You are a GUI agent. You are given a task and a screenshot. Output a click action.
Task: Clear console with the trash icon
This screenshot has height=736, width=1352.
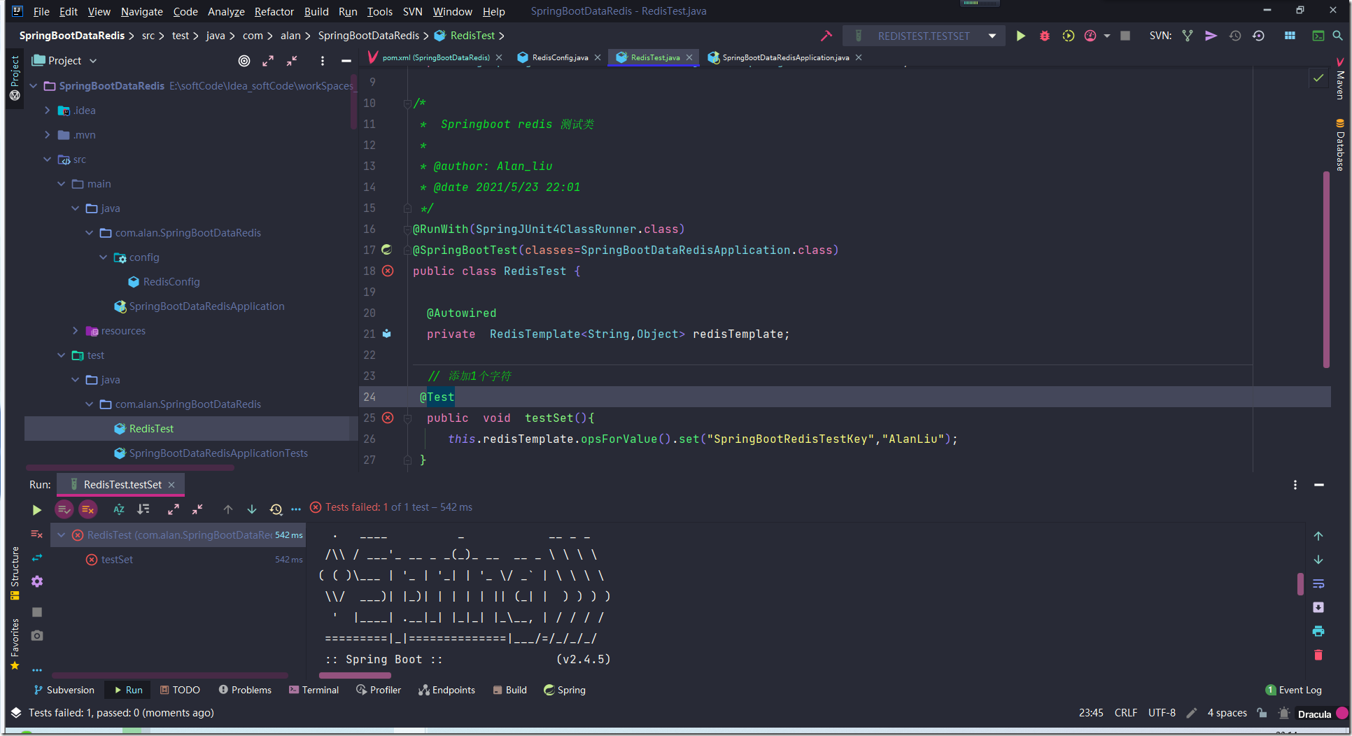click(x=1318, y=655)
